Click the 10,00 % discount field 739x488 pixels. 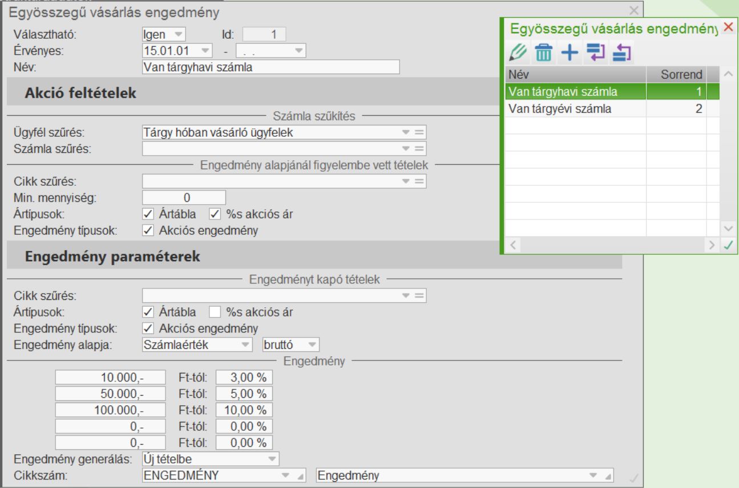(245, 410)
